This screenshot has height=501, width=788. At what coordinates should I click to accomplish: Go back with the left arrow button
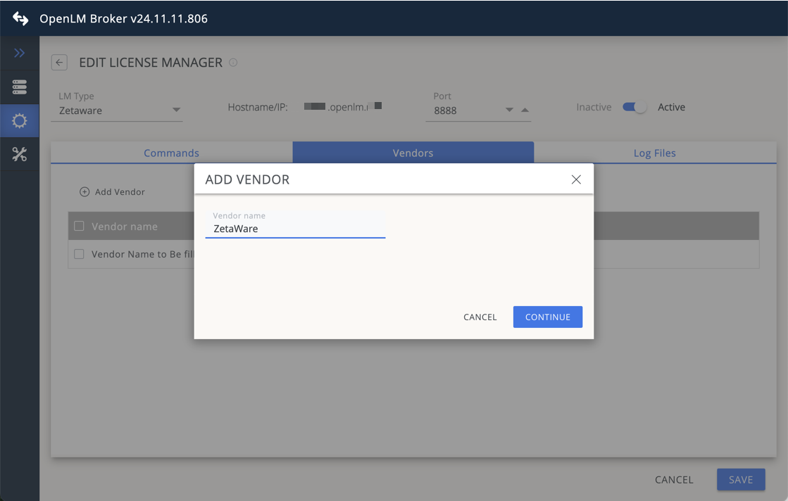click(59, 62)
